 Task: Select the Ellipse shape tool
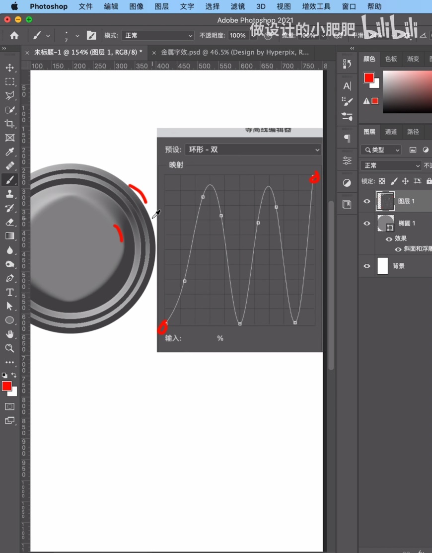pyautogui.click(x=9, y=320)
